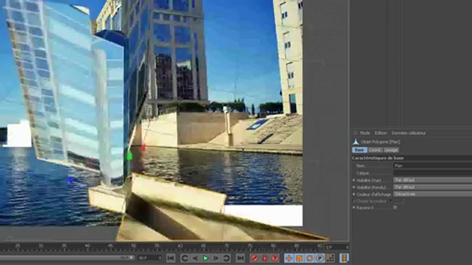The image size is (472, 265).
Task: Step to the previous keyframe
Action: (185, 258)
